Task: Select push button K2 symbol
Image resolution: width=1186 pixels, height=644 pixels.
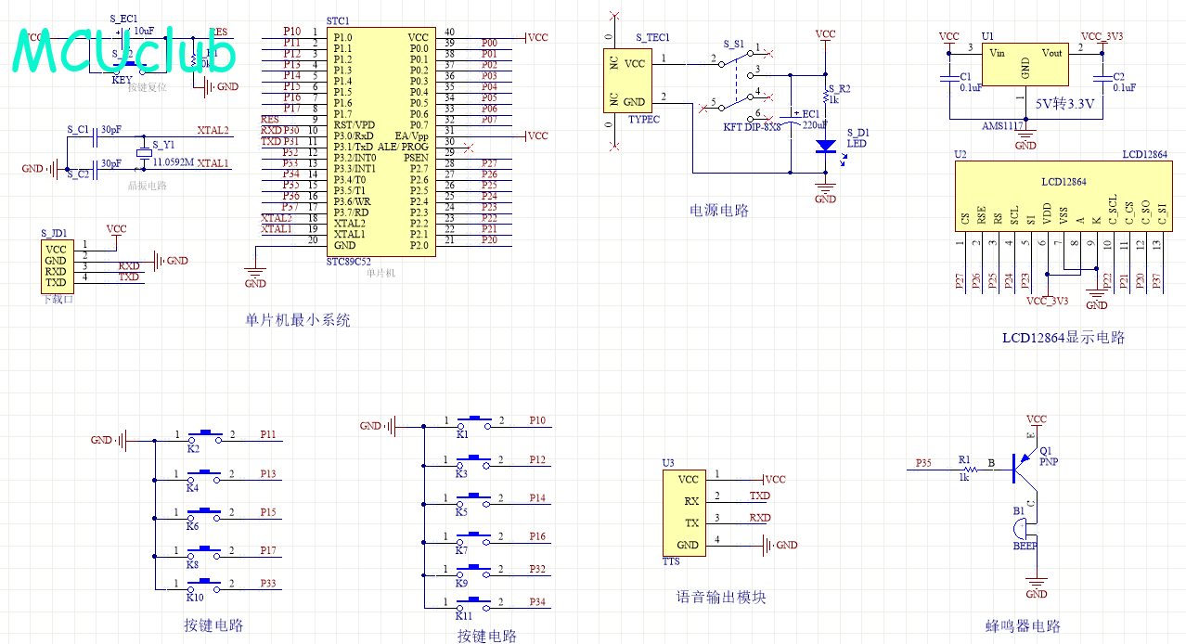Action: 205,435
